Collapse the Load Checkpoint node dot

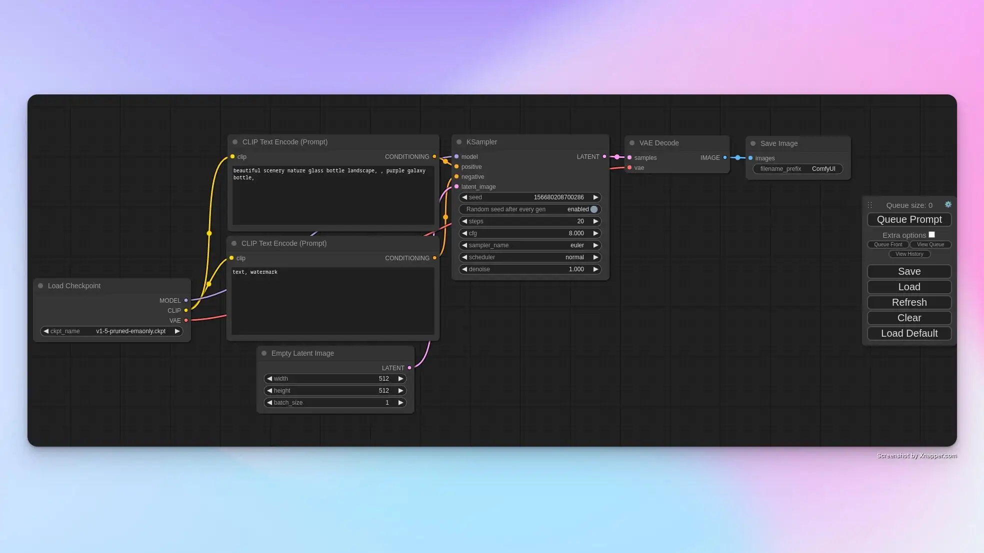[40, 286]
